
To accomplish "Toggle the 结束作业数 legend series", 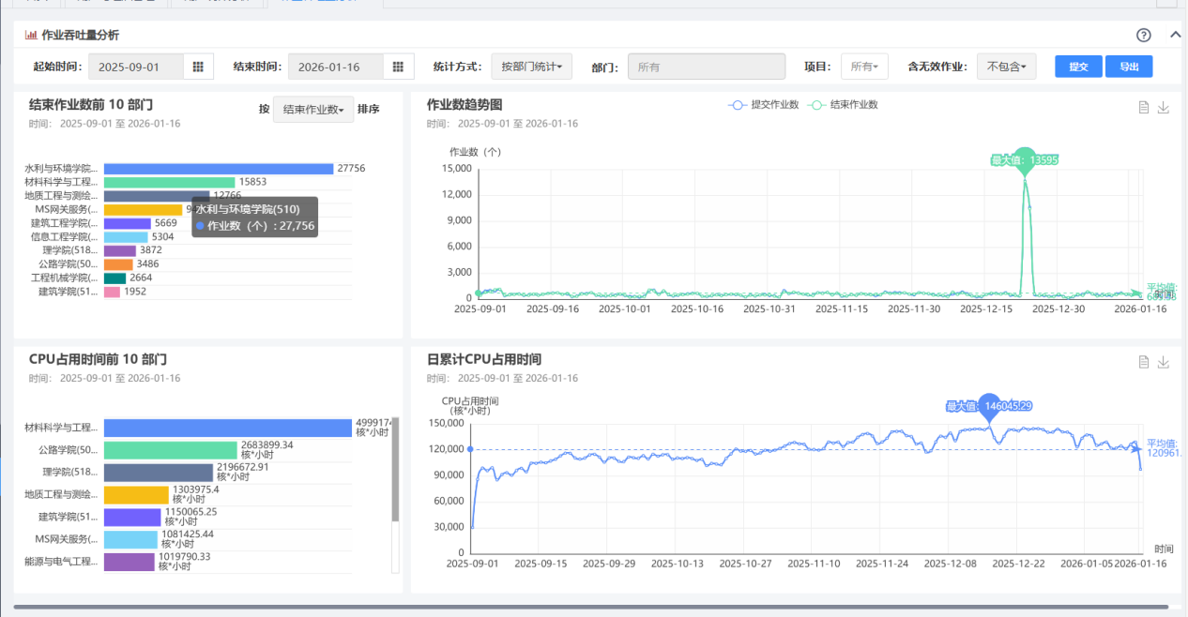I will coord(844,105).
